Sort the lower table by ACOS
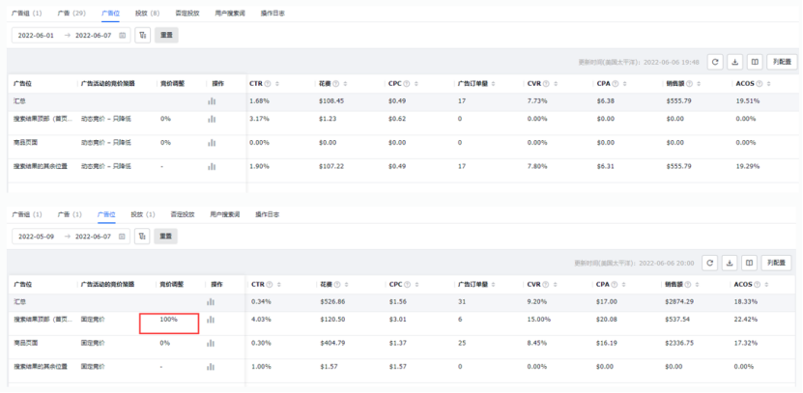 point(768,285)
